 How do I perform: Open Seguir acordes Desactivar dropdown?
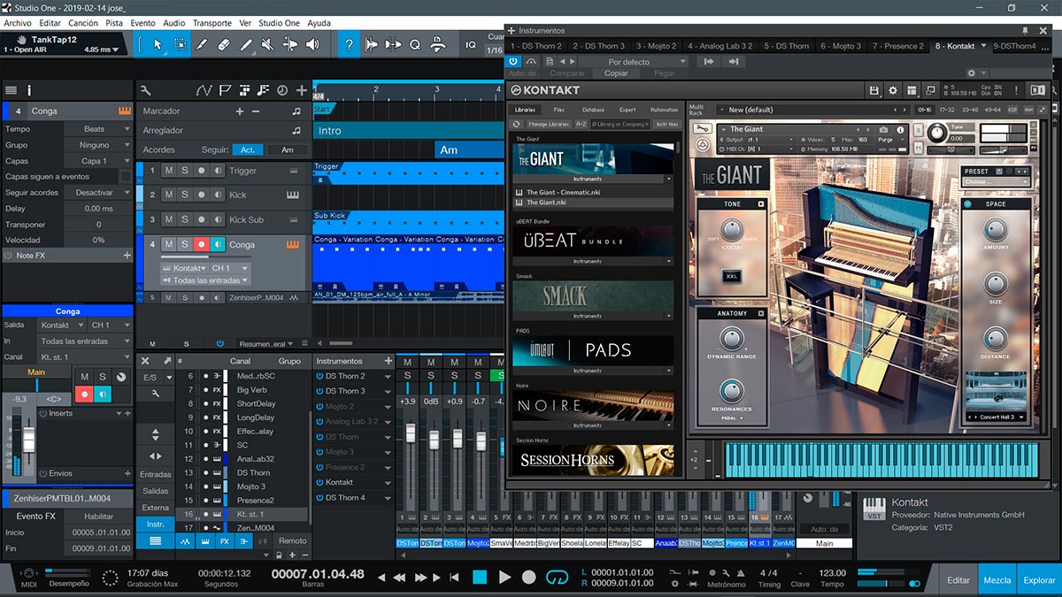pos(97,193)
